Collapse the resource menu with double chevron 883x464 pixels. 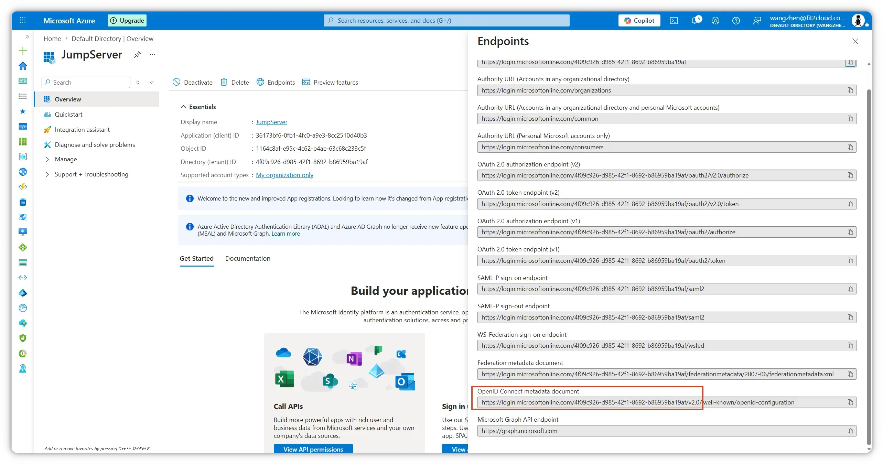pos(152,82)
